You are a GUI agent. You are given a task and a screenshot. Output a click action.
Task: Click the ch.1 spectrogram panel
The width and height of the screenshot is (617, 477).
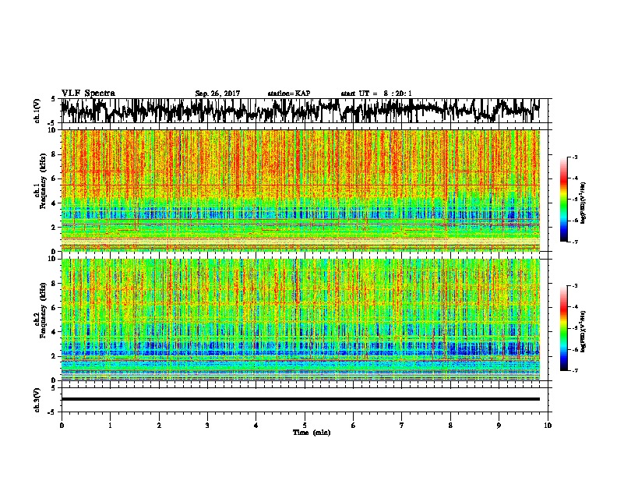click(x=301, y=190)
